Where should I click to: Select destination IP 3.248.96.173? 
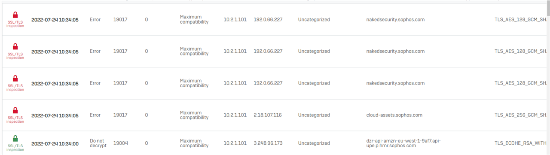click(x=268, y=143)
